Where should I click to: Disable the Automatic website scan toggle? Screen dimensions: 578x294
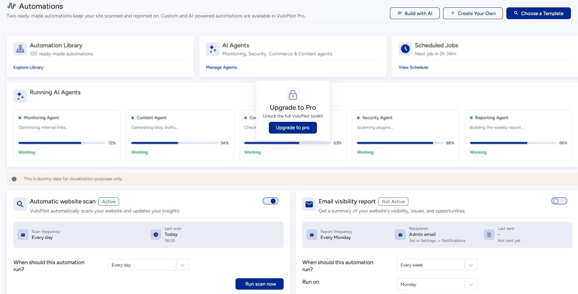click(270, 201)
